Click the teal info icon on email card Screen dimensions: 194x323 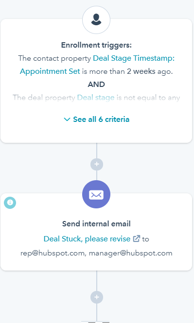coord(10,203)
